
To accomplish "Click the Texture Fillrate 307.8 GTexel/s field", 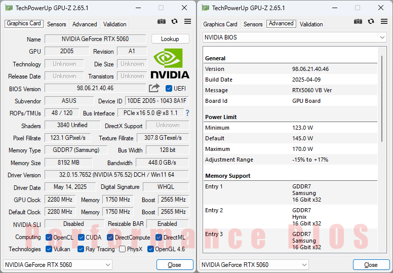I will (x=163, y=138).
